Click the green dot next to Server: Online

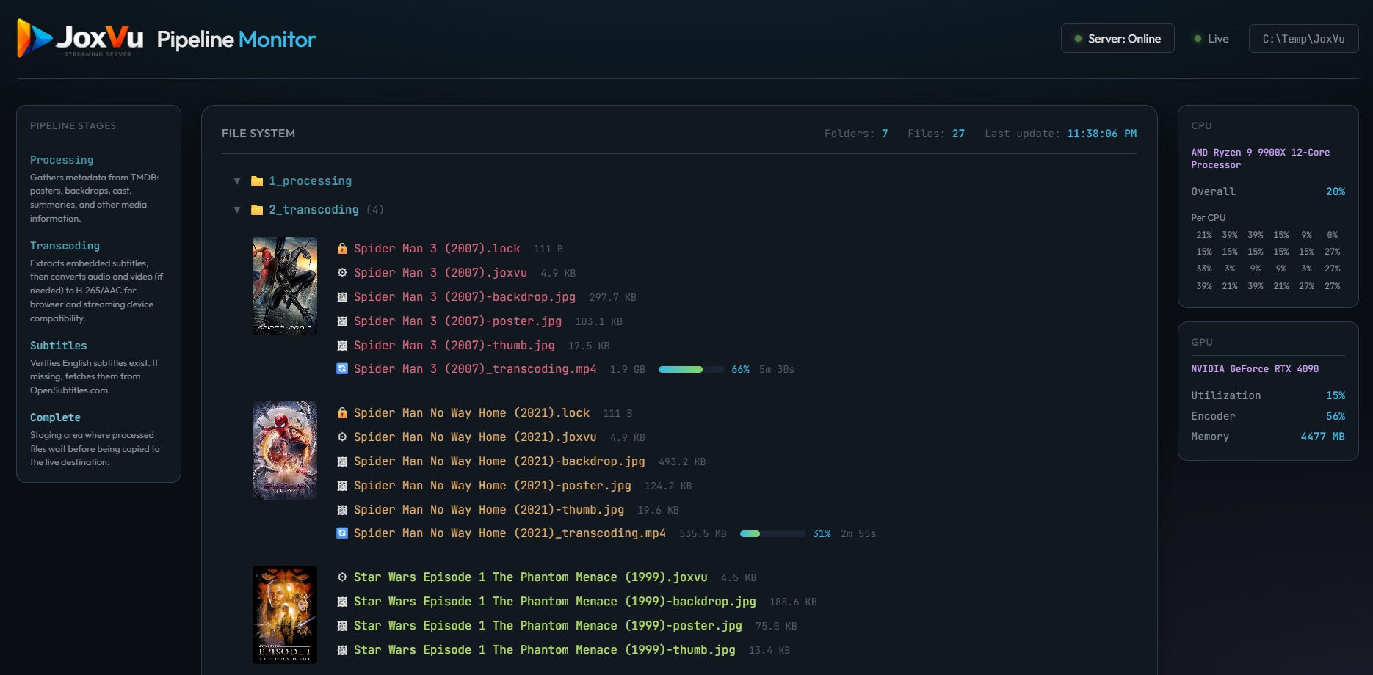click(1077, 38)
